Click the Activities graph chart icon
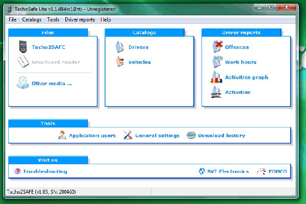The width and height of the screenshot is (306, 204). 217,78
